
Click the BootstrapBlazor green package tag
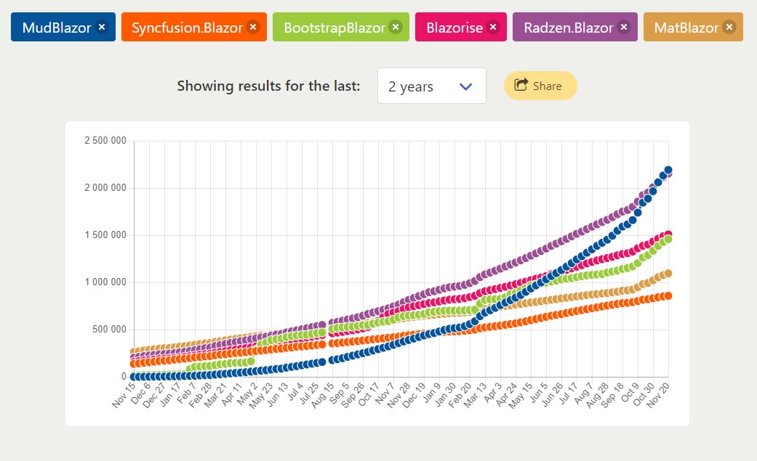pyautogui.click(x=341, y=27)
